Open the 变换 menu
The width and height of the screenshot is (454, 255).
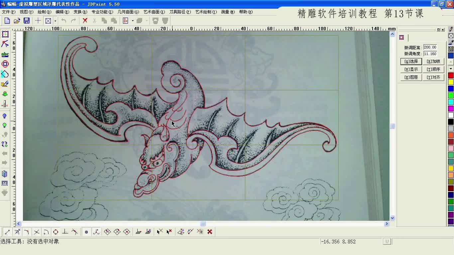click(x=80, y=12)
